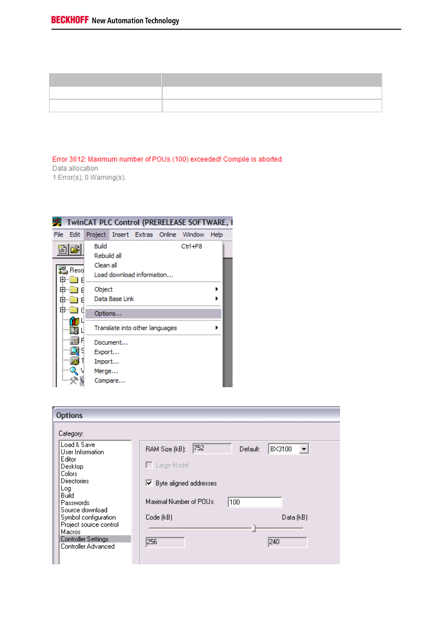The image size is (442, 626).
Task: Select the Macros category
Action: pos(95,532)
